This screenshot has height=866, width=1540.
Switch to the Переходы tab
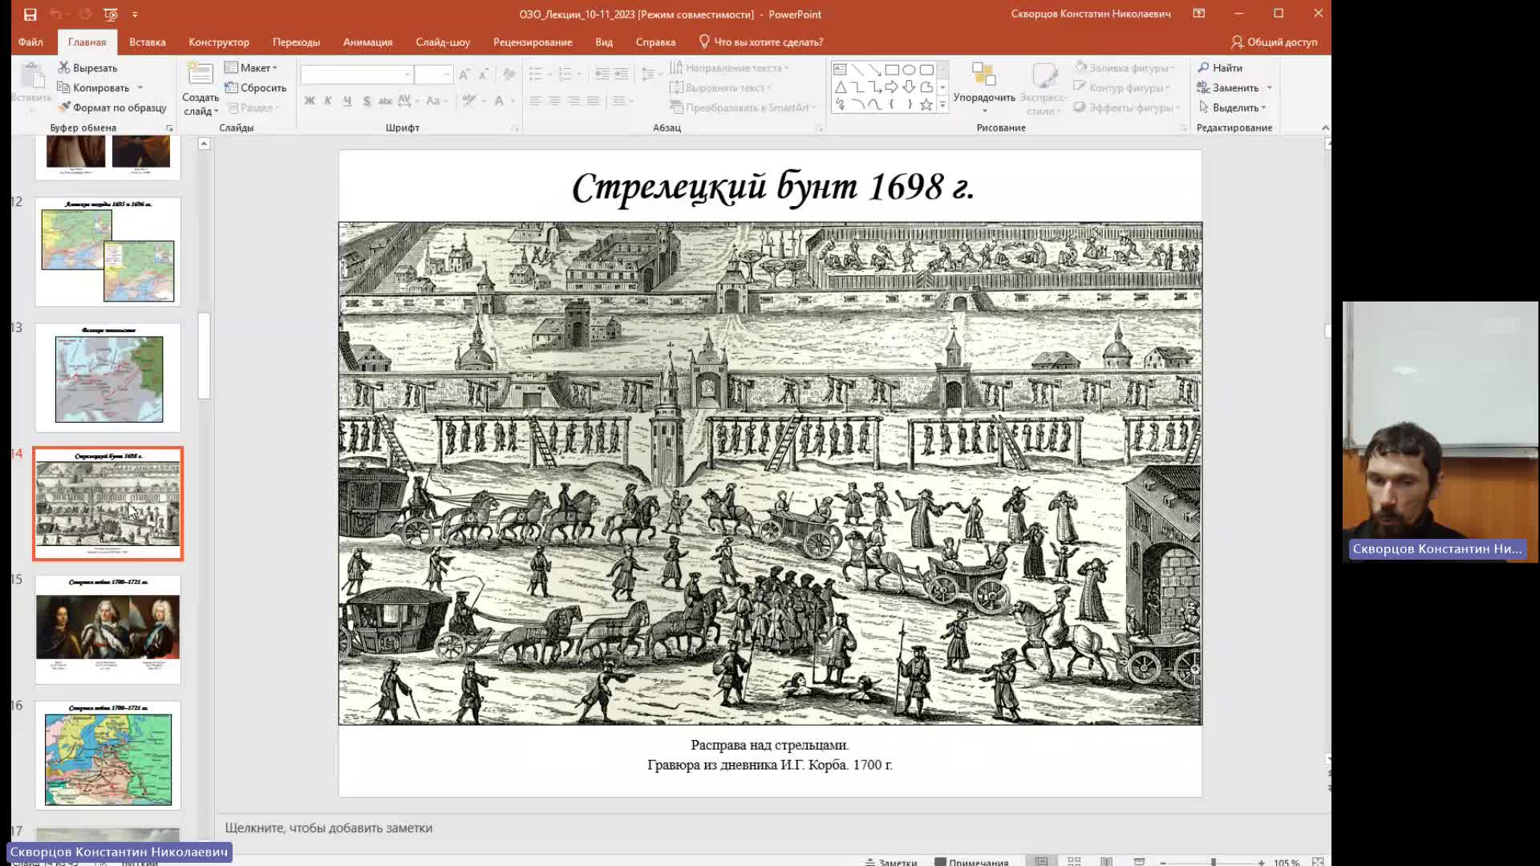(x=296, y=42)
